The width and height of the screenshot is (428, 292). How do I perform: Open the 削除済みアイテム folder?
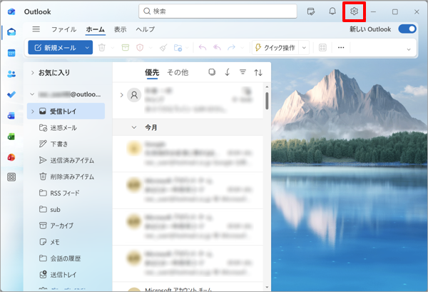click(x=66, y=177)
